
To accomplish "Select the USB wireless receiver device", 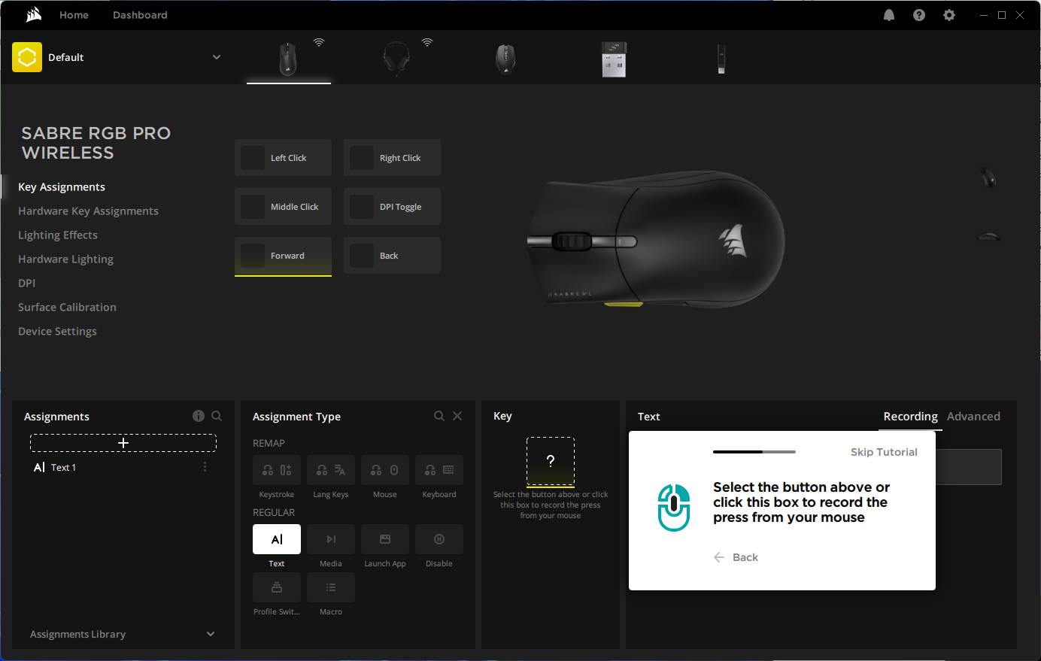I will 614,59.
